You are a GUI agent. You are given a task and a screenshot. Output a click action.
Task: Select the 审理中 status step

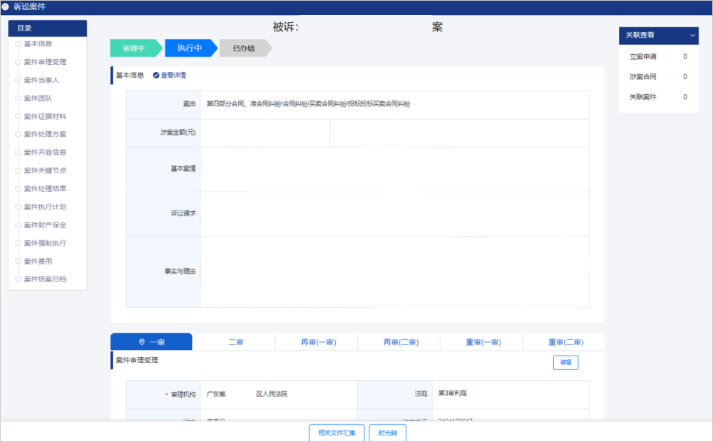[133, 48]
